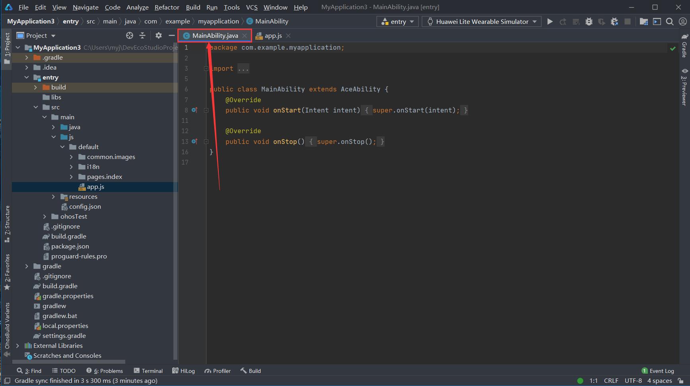This screenshot has height=386, width=690.
Task: Close the MainAbility.java tab
Action: click(245, 36)
